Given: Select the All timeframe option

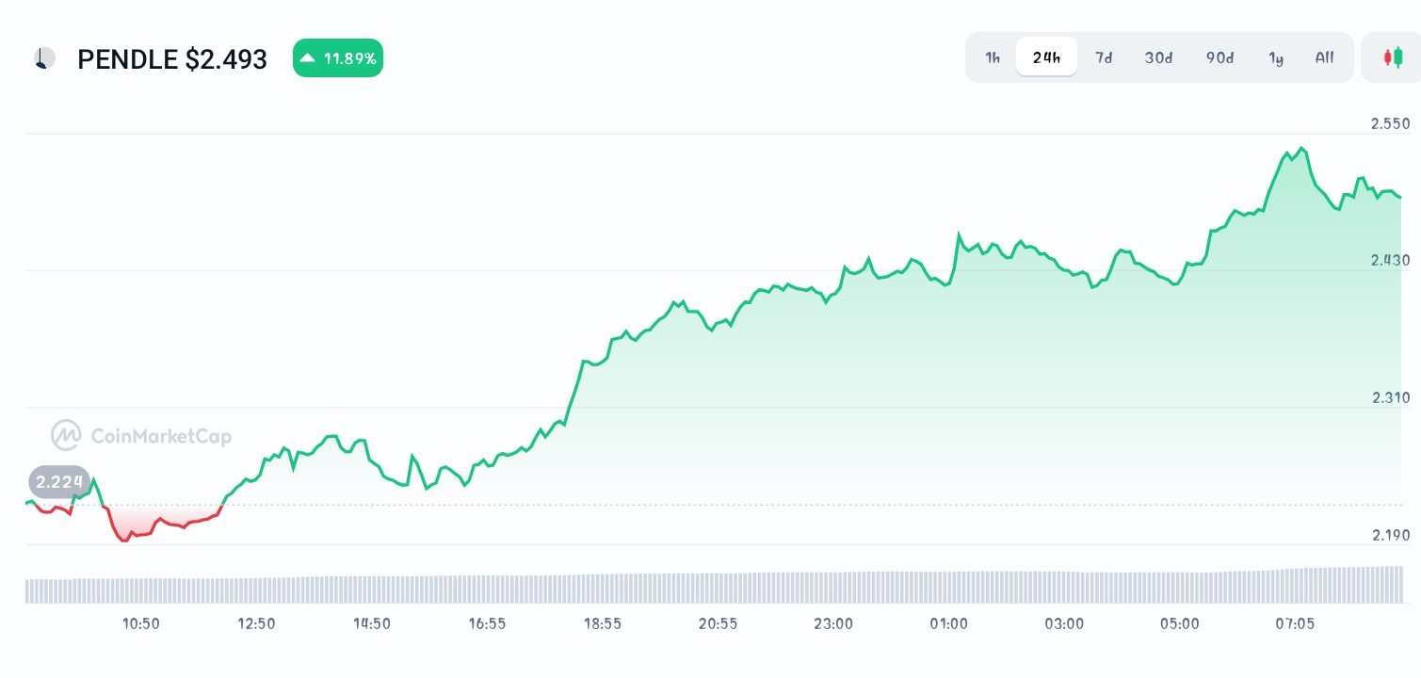Looking at the screenshot, I should (x=1324, y=57).
